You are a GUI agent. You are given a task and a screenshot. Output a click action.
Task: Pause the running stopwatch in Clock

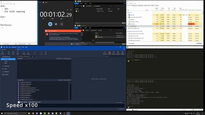pos(50,24)
